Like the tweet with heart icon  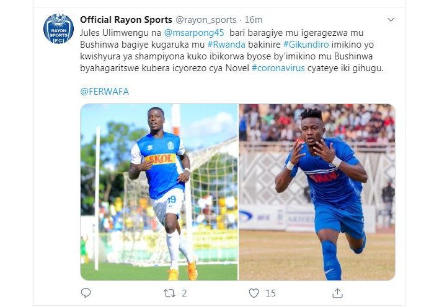(254, 293)
